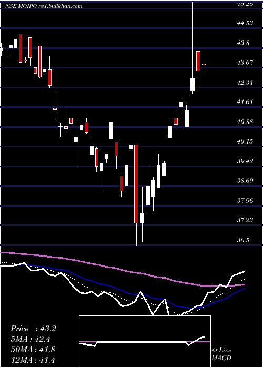The height and width of the screenshot is (368, 263).
Task: Select the 44.53 price axis label
Action: pyautogui.click(x=246, y=23)
